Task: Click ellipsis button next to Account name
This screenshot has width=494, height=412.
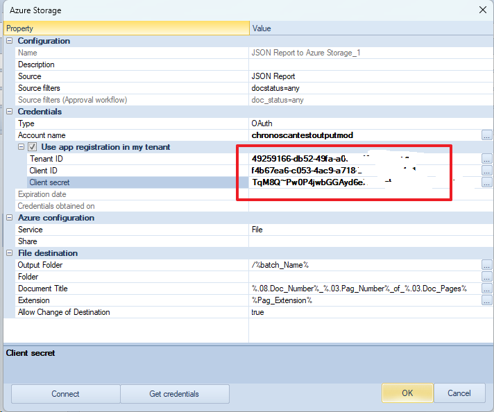Action: click(486, 135)
